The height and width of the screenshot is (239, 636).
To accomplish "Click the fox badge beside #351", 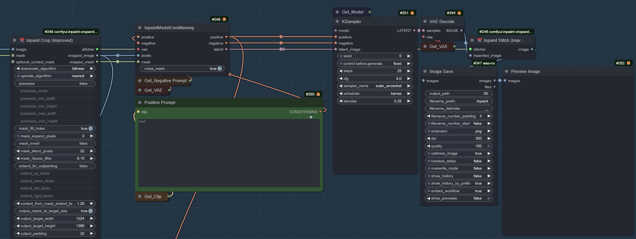I will click(x=412, y=13).
